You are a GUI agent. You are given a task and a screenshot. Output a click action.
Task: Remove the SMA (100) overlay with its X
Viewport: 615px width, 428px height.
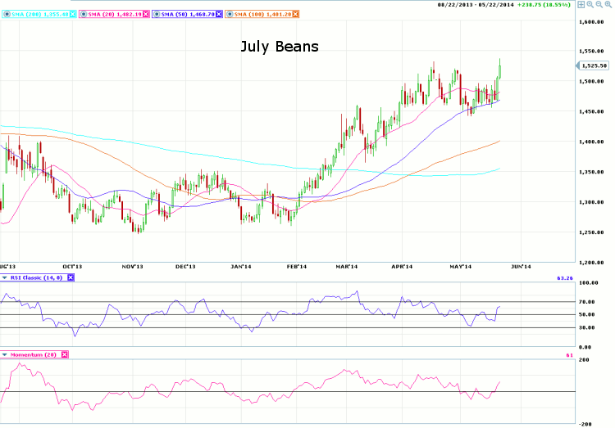(x=296, y=15)
